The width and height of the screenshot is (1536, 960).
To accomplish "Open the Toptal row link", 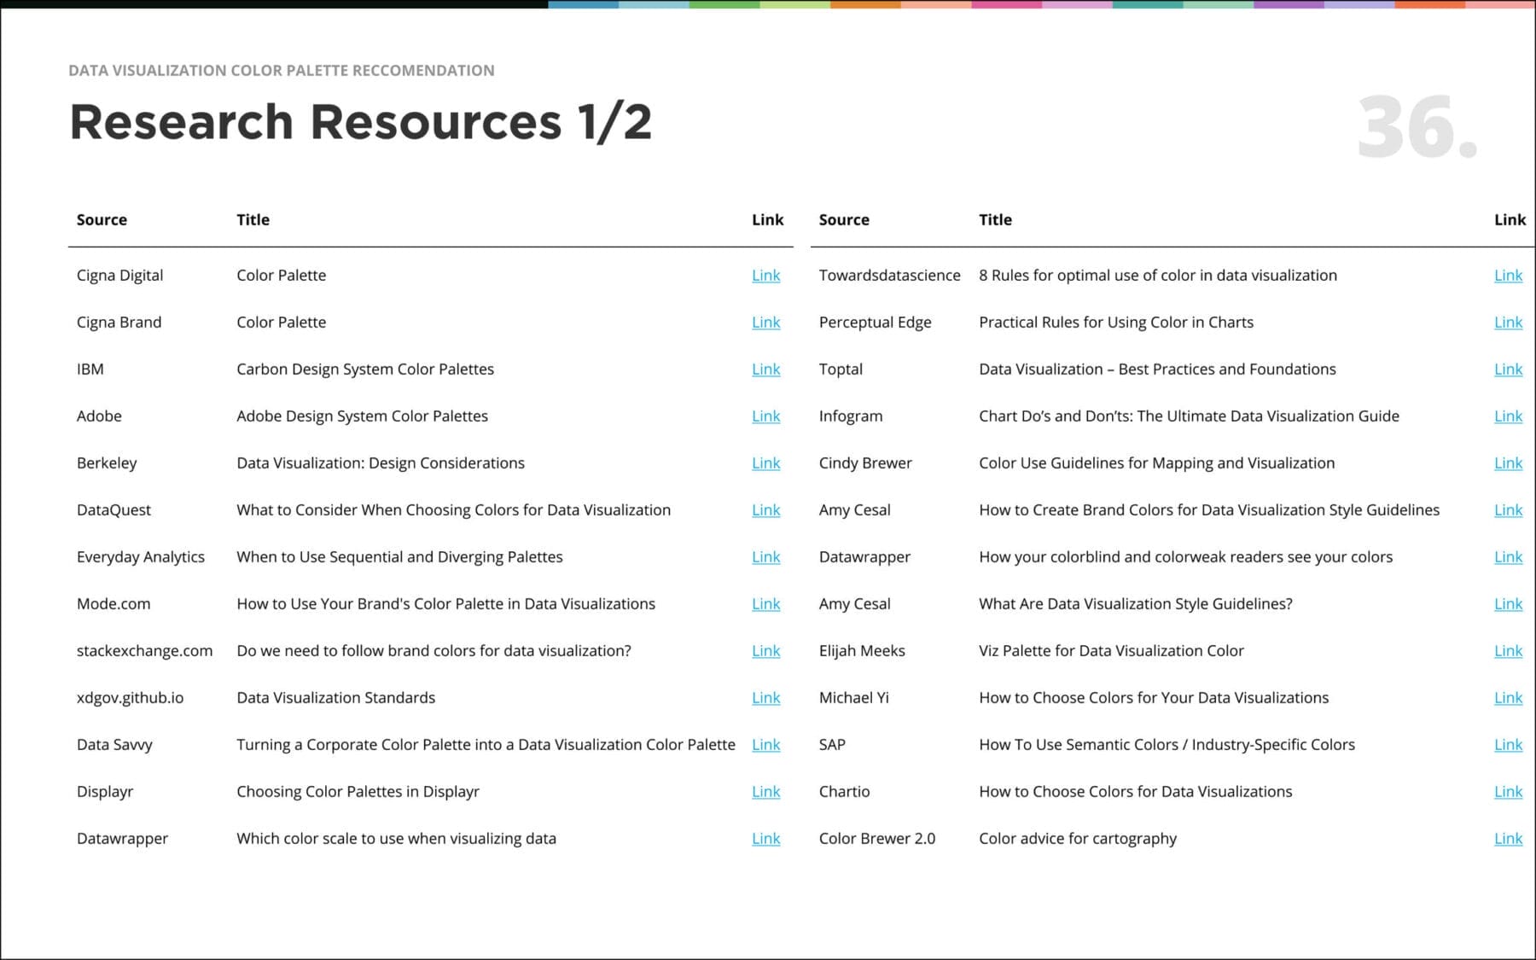I will coord(1508,369).
